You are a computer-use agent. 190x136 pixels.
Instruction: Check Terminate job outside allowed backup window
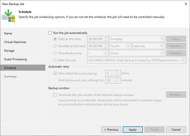(x=55, y=95)
